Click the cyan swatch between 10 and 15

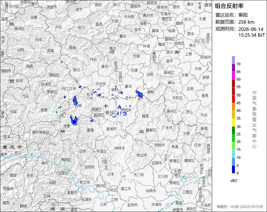point(233,154)
